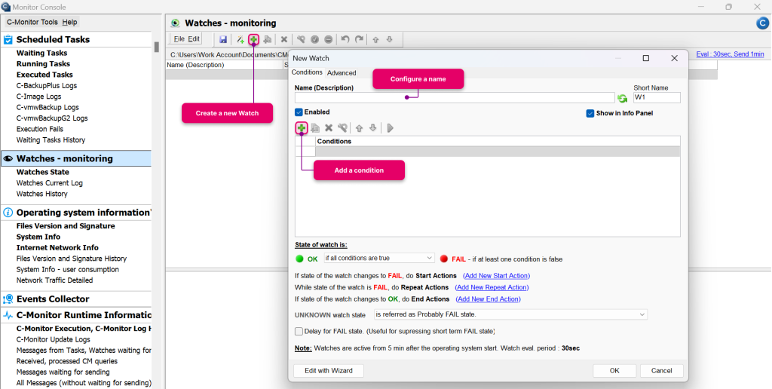Screen dimensions: 772x389
Task: Click the left sidebar vertical scrollbar thumb
Action: (x=157, y=47)
